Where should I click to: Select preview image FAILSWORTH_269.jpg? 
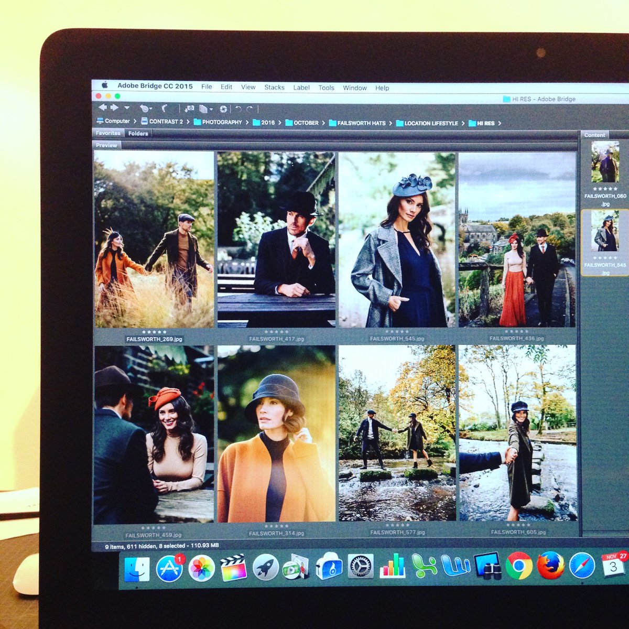point(154,240)
